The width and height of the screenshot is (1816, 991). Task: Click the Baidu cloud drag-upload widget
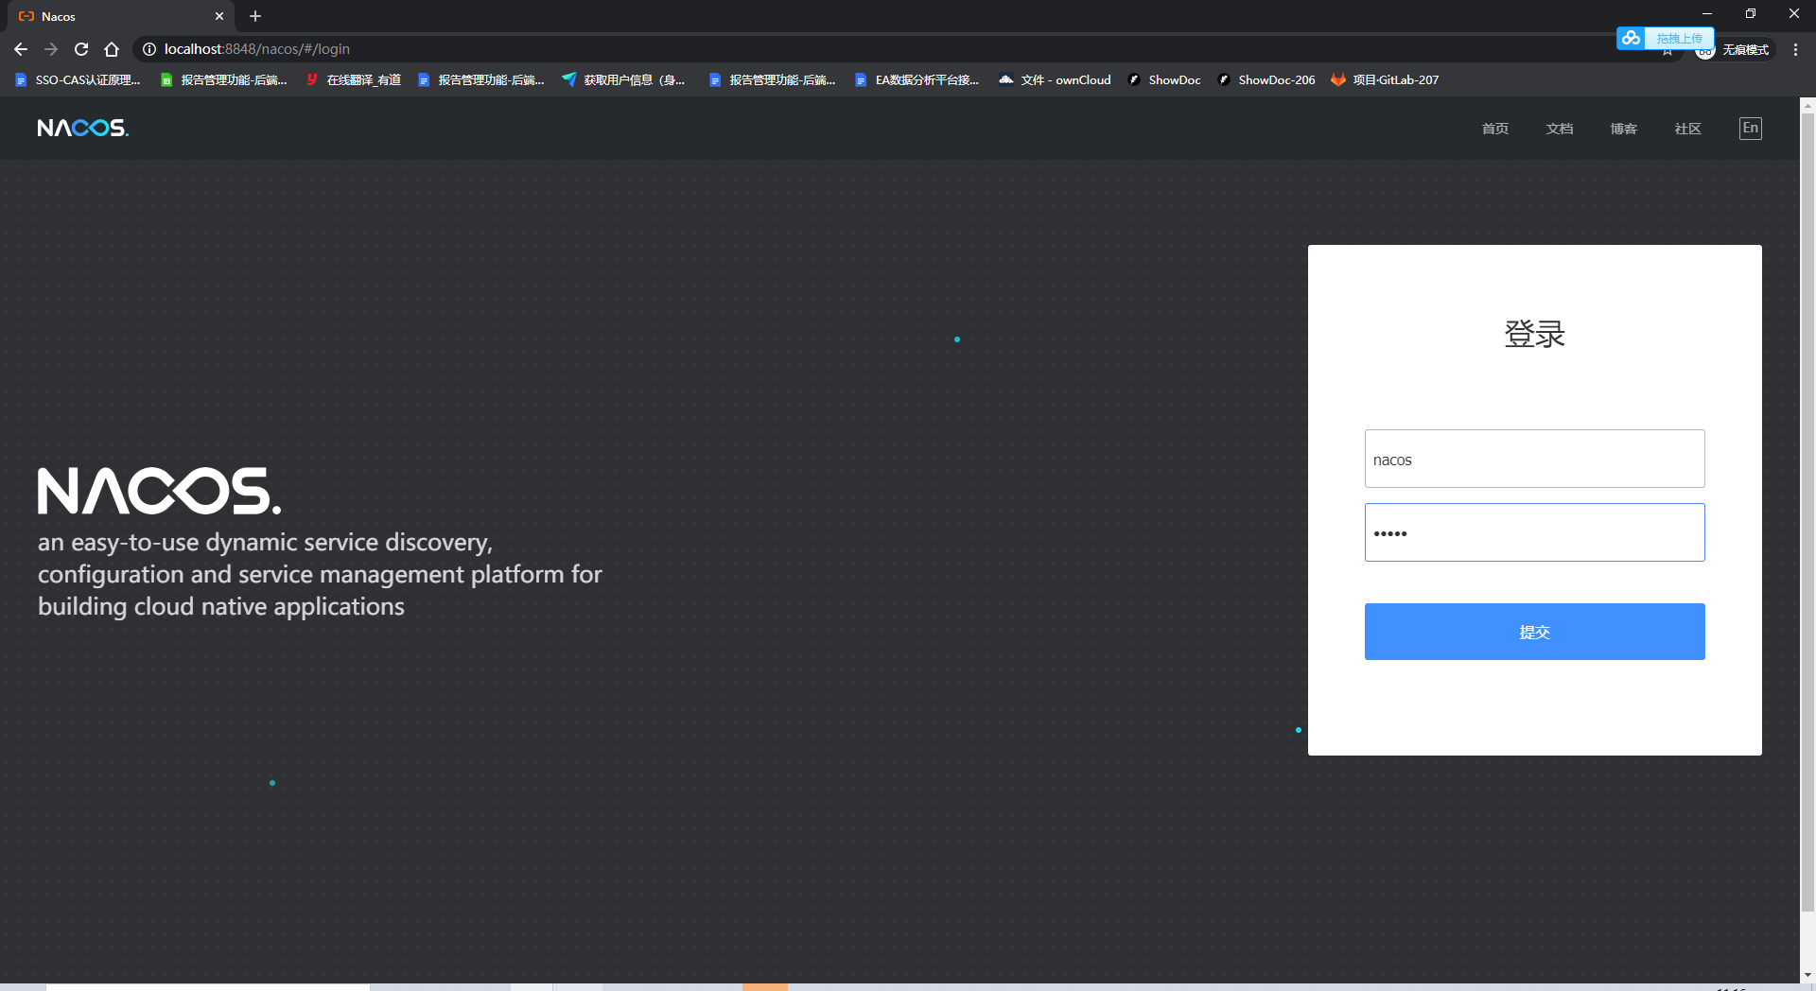(1665, 38)
